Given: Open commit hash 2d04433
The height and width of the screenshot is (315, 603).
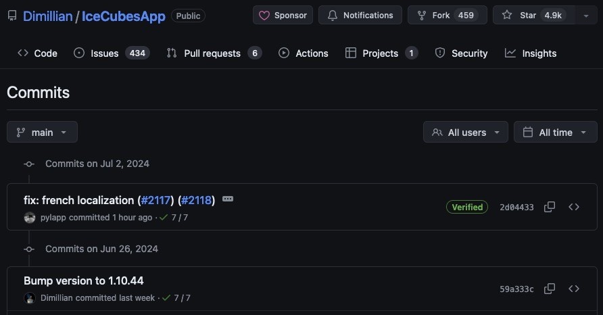Looking at the screenshot, I should tap(516, 208).
